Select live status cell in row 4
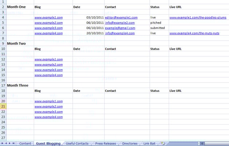Viewport: 229px width, 146px height. (159, 17)
